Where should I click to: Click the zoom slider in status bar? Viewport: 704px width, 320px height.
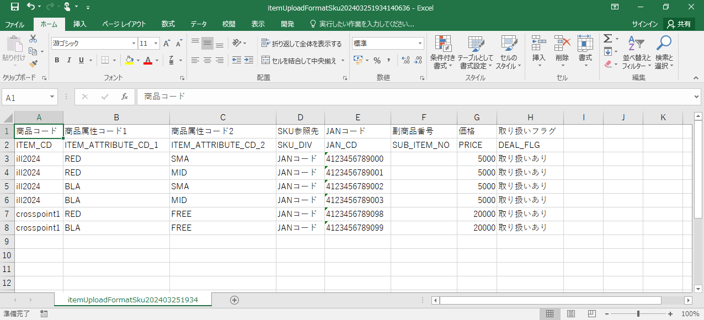[x=638, y=314]
